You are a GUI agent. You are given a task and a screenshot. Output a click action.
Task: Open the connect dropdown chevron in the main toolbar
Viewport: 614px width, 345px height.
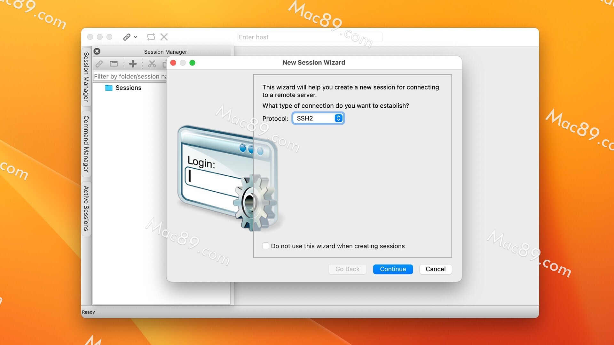tap(136, 37)
